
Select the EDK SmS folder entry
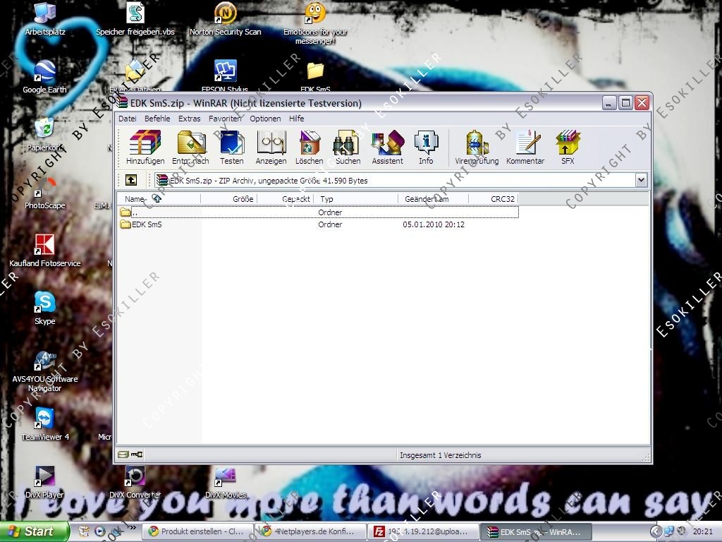(x=147, y=224)
